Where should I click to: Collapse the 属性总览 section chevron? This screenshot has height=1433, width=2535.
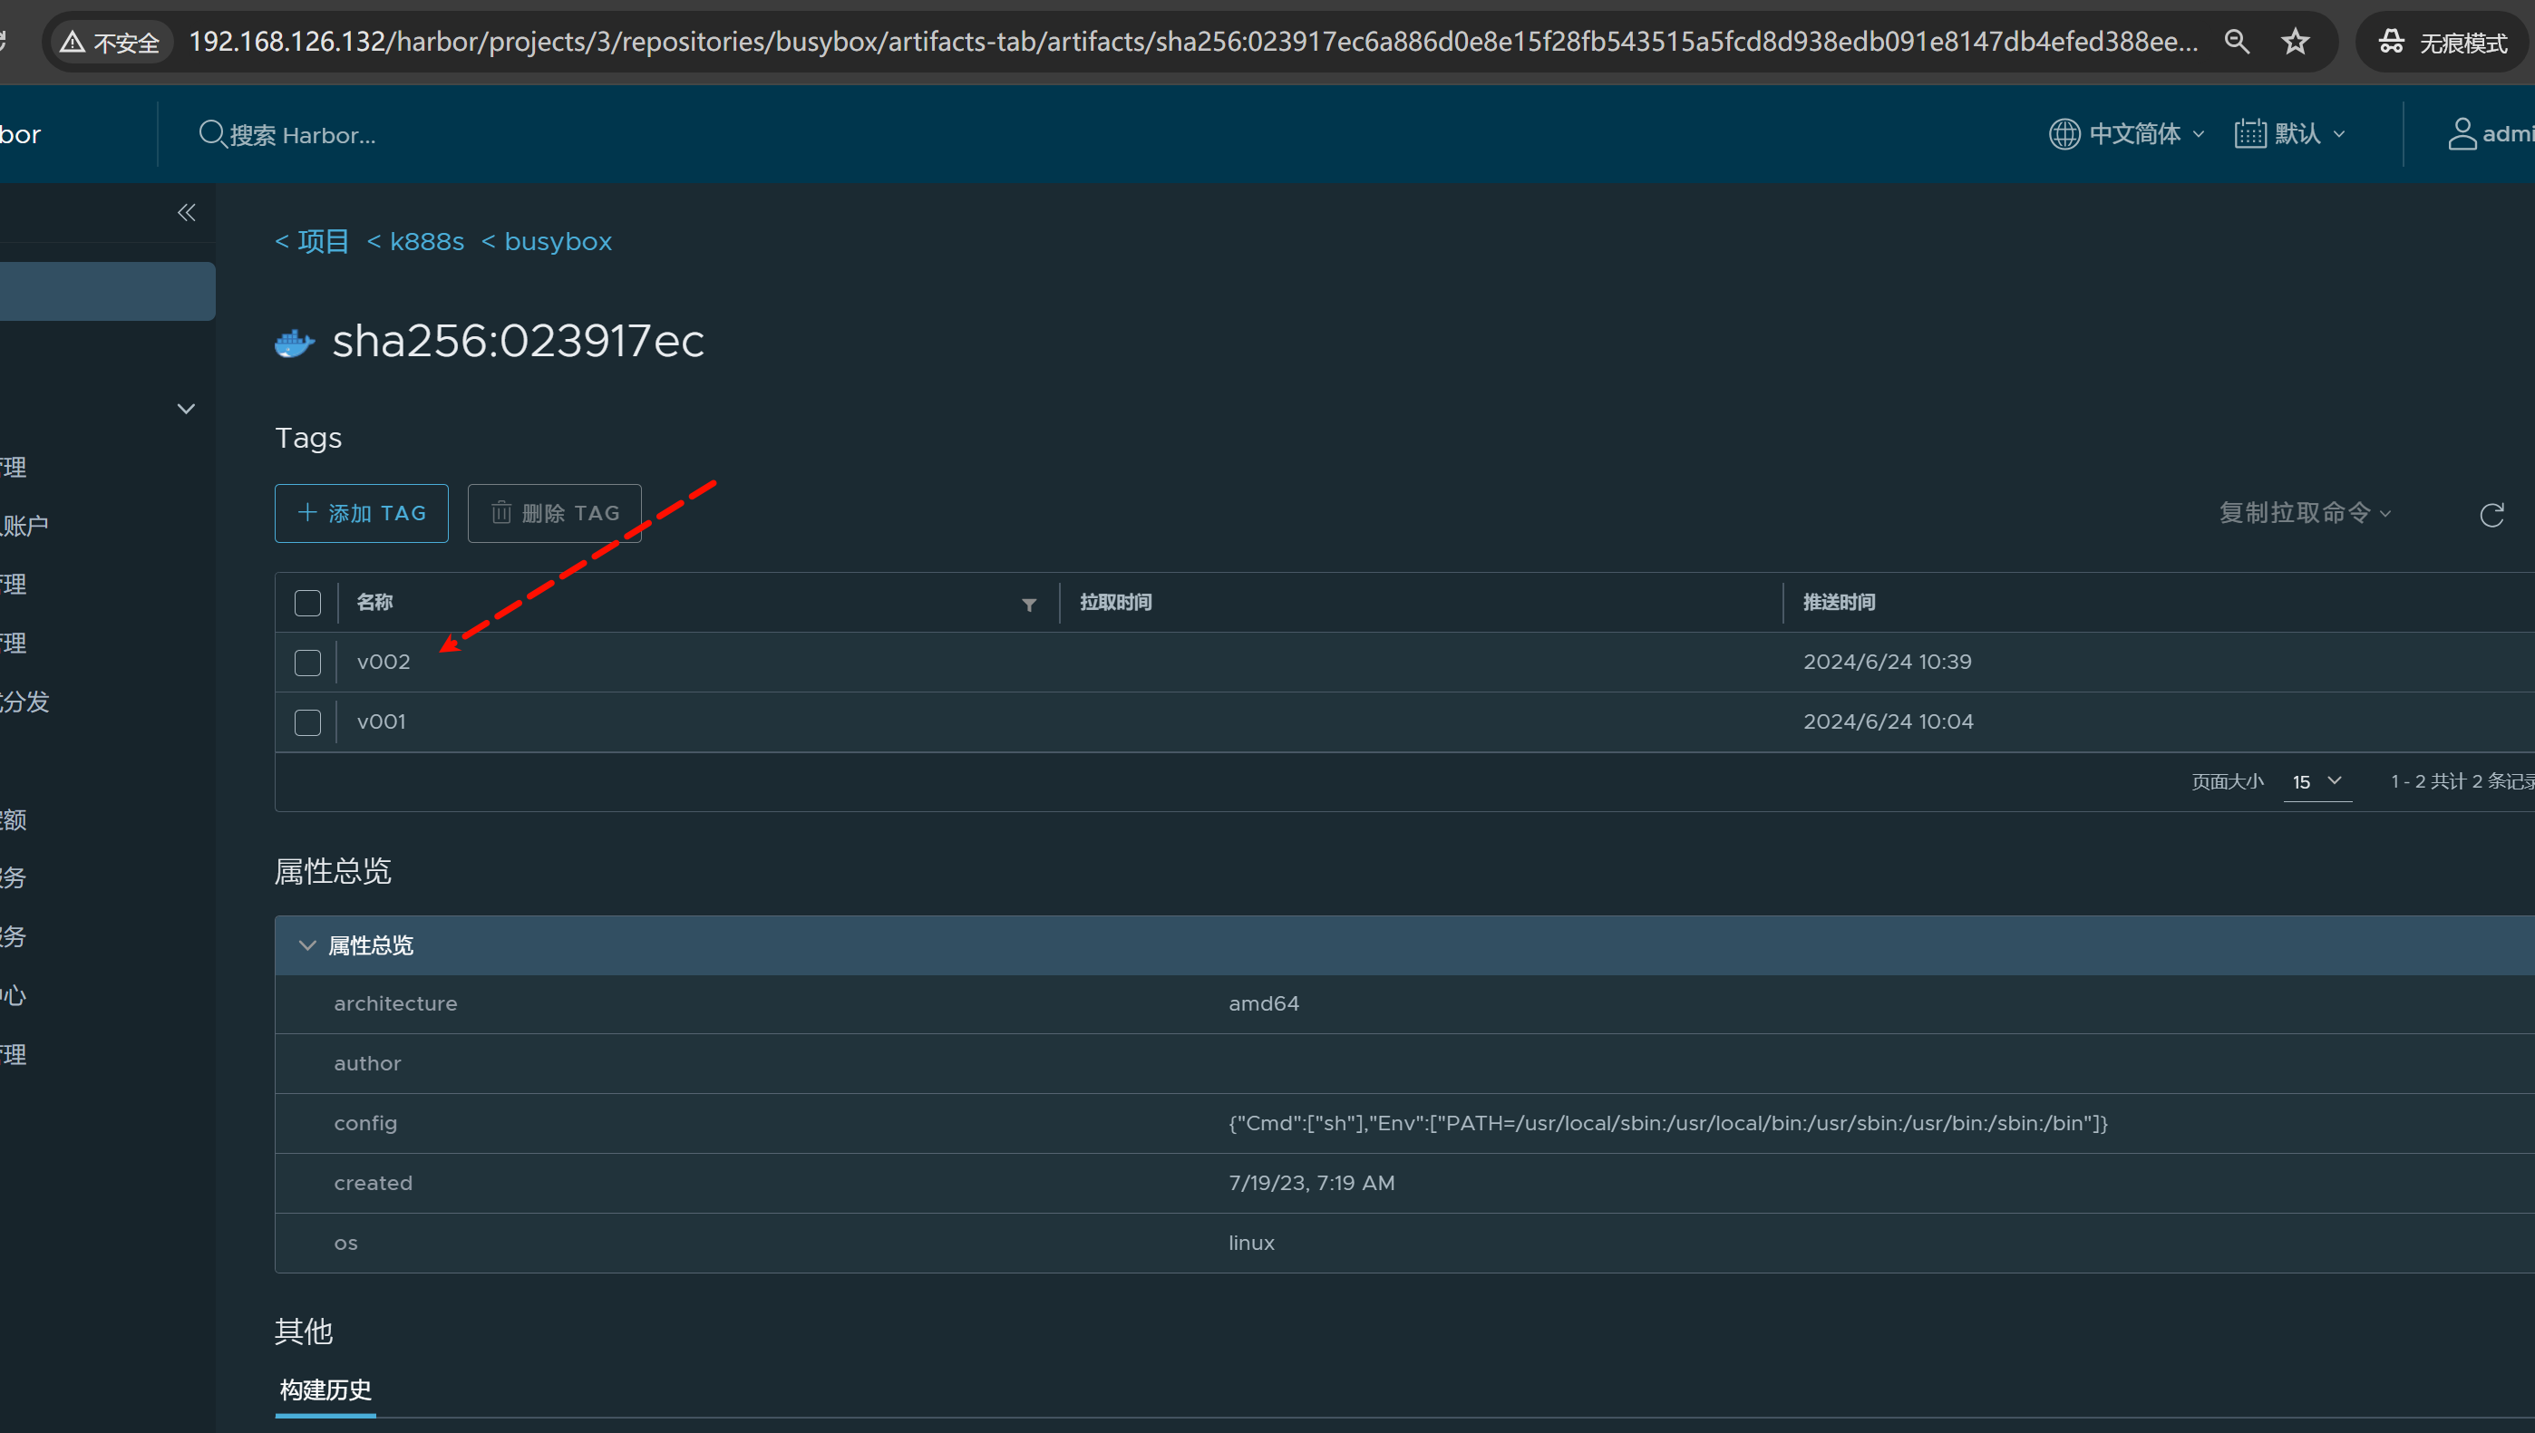click(x=307, y=944)
